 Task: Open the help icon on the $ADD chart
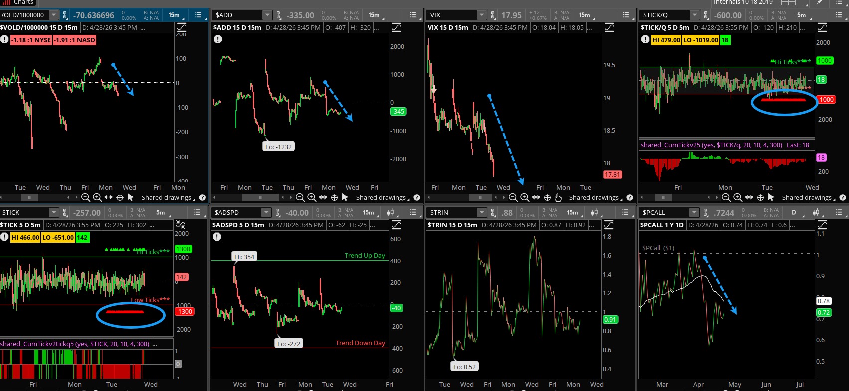[417, 197]
